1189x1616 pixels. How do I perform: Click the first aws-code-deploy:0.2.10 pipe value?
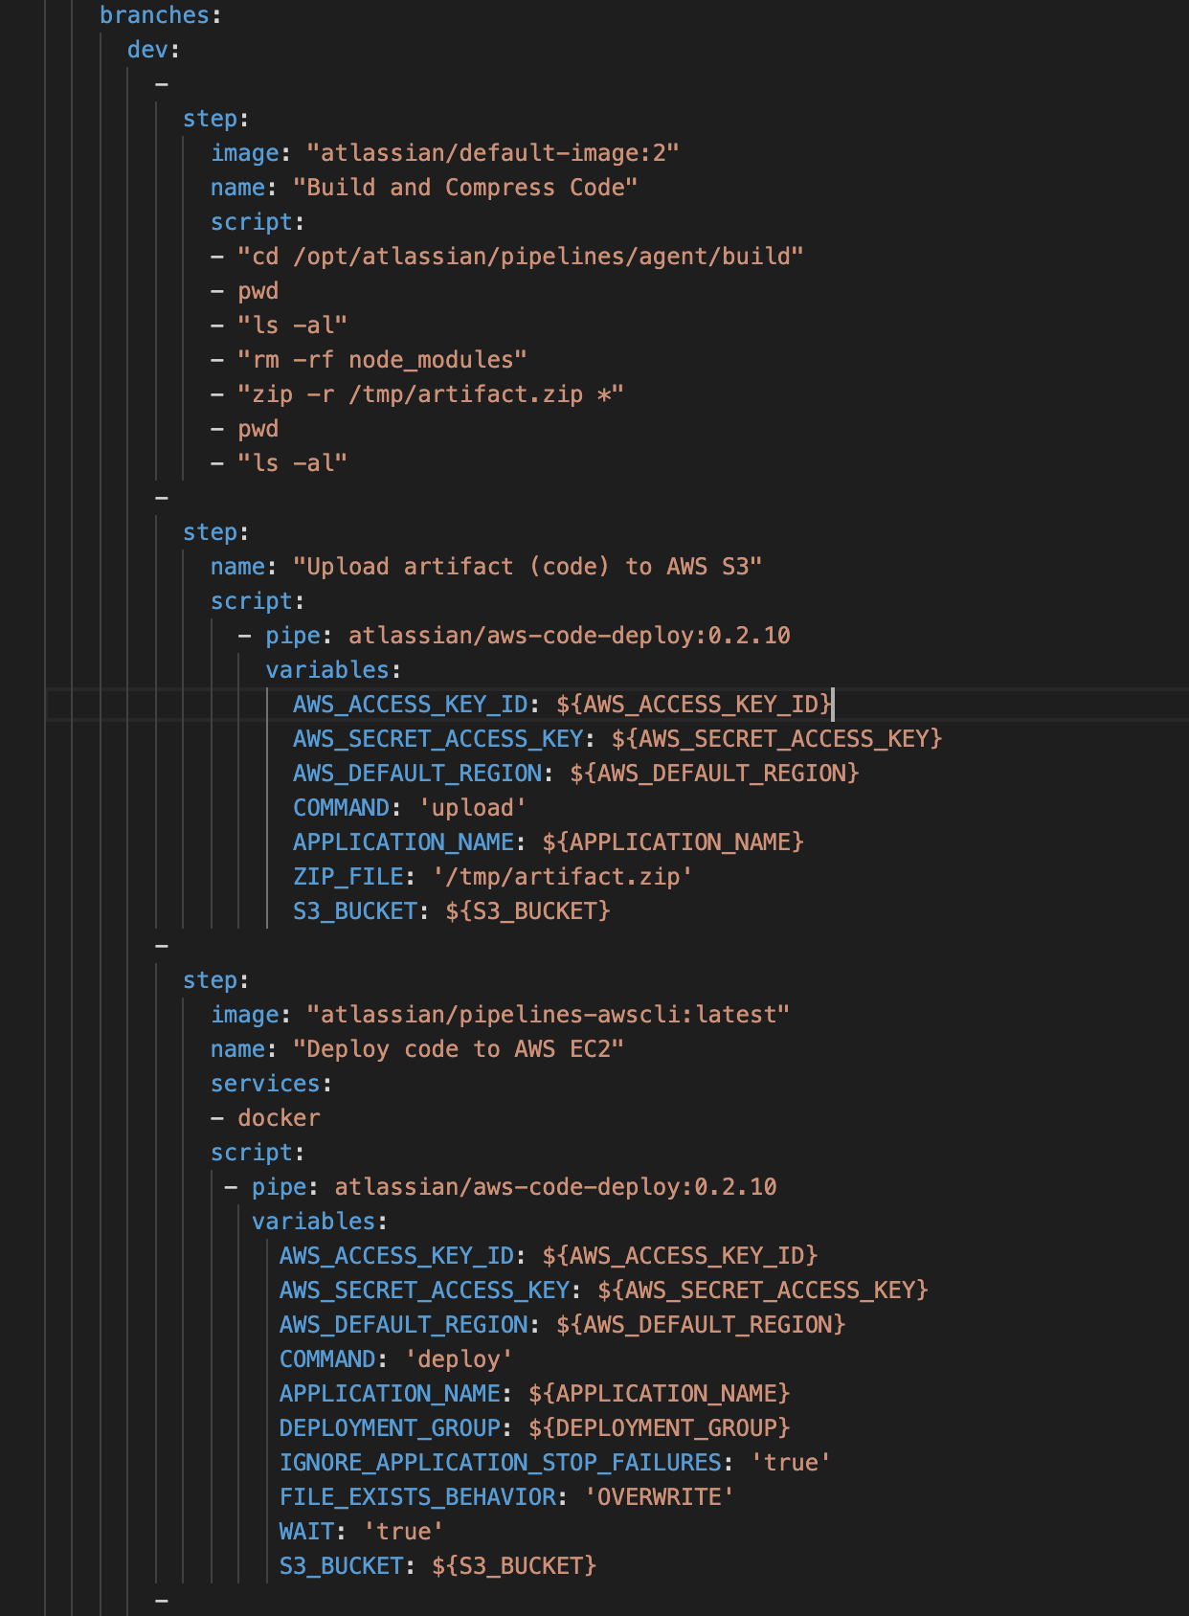click(570, 636)
